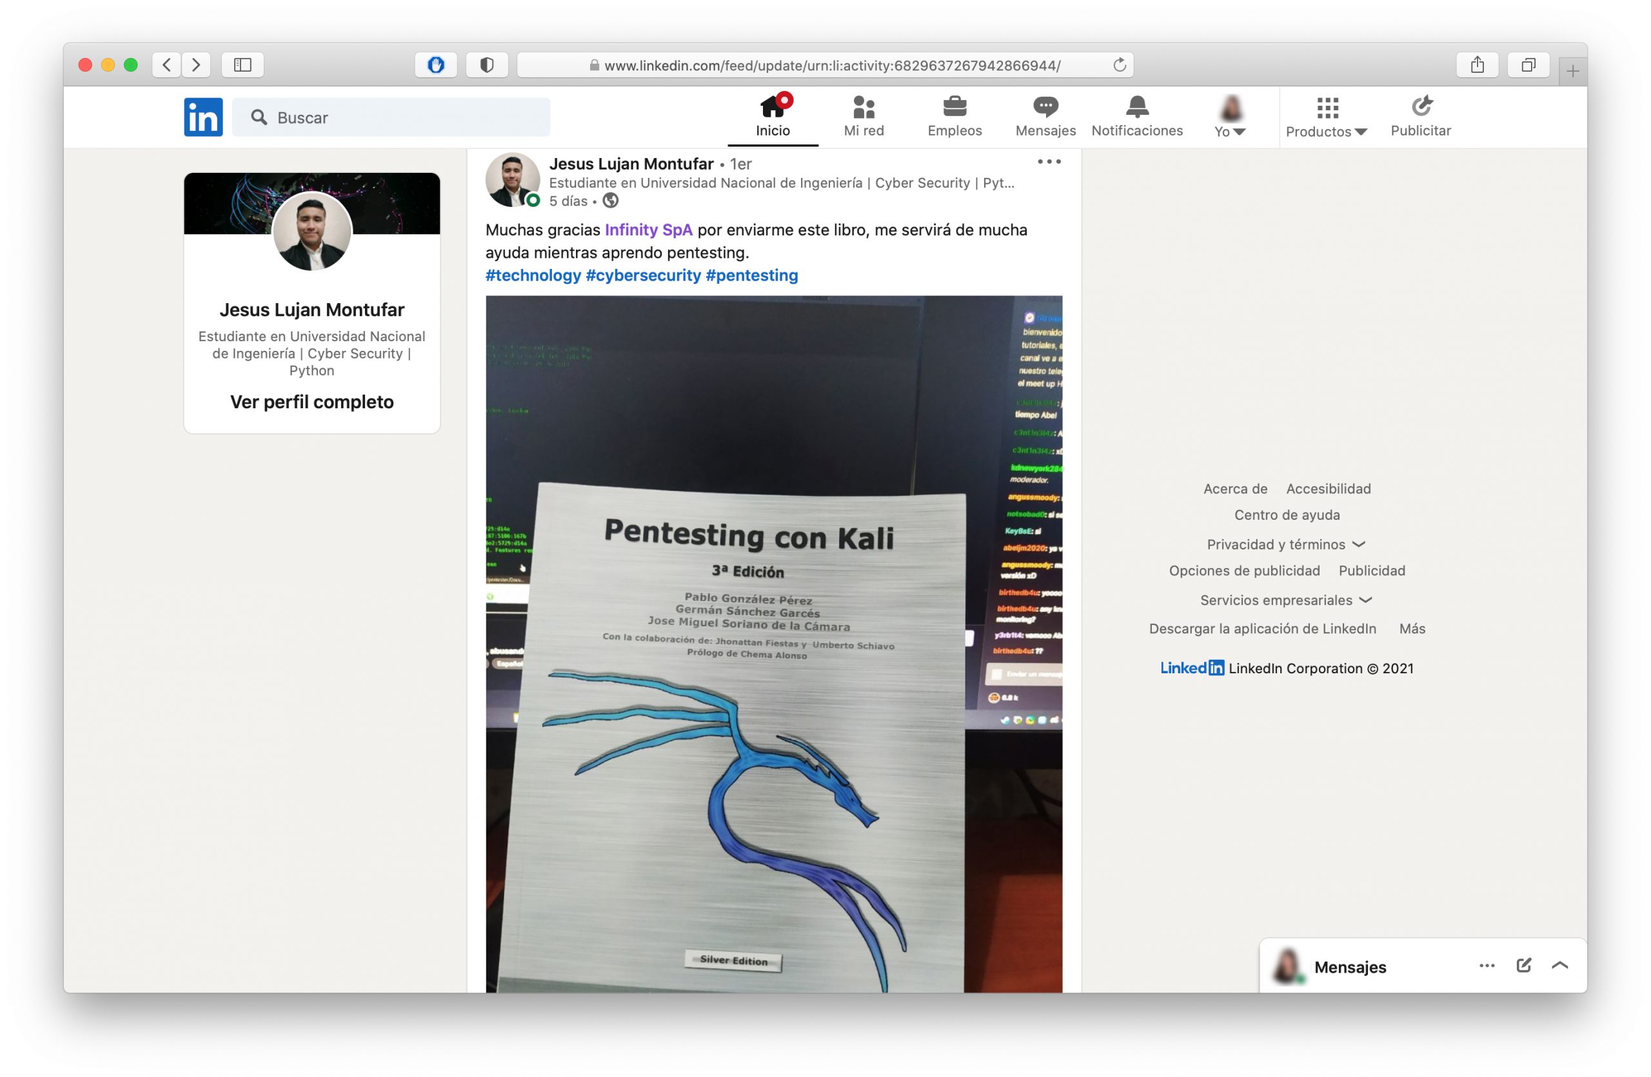Click the Más footer link
Image resolution: width=1651 pixels, height=1077 pixels.
[x=1412, y=629]
